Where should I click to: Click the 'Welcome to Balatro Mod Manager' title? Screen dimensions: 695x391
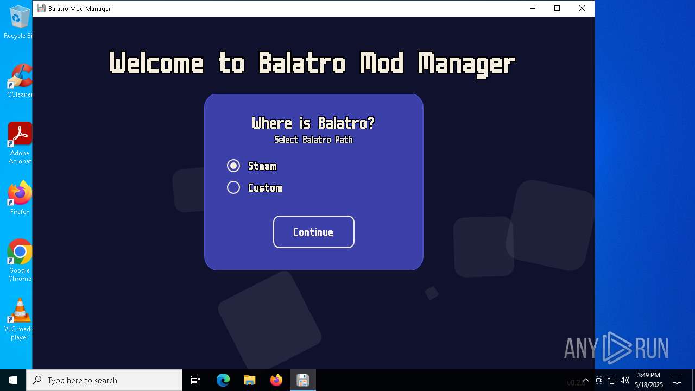click(x=313, y=63)
